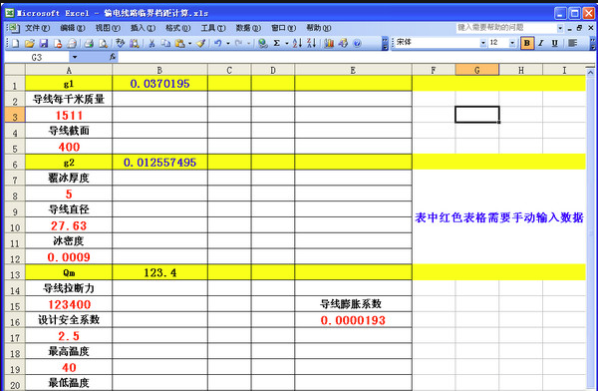Select the red cell 0.0000193
598x391 pixels.
353,320
